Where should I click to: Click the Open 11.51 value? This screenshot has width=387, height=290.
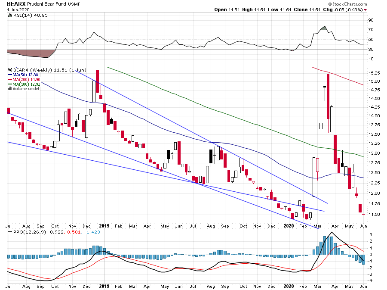[227, 9]
